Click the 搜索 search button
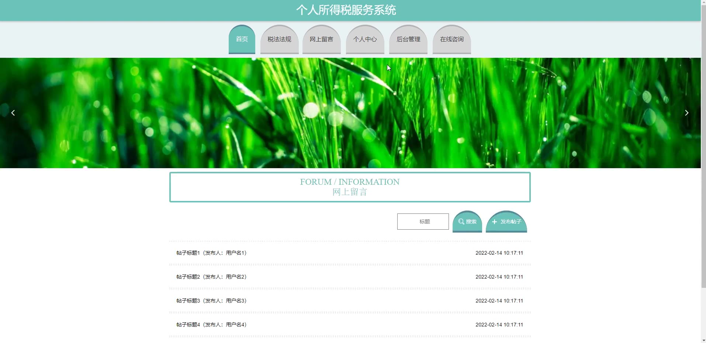The width and height of the screenshot is (706, 343). coord(467,222)
